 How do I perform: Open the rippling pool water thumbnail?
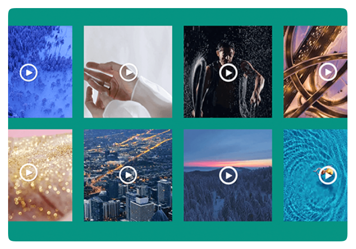[316, 175]
